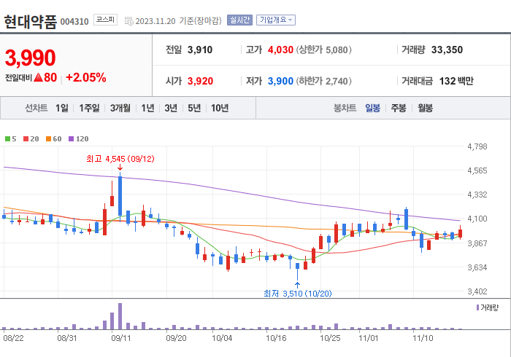The image size is (511, 357).
Task: Click the orange 60-day moving average legend swatch
Action: pos(49,139)
